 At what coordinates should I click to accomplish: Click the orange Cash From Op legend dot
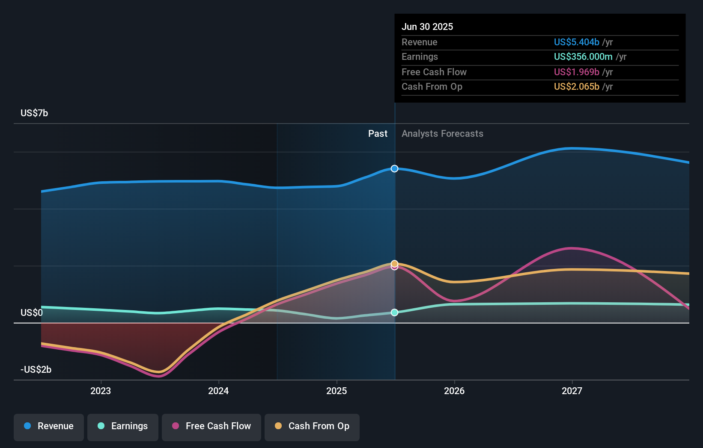(279, 426)
